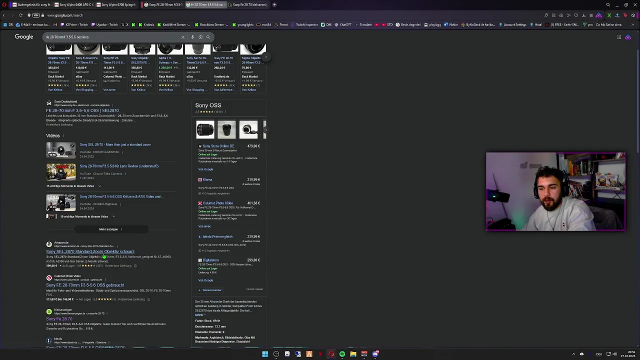
Task: Open the Translate bookmark
Action: click(x=363, y=24)
